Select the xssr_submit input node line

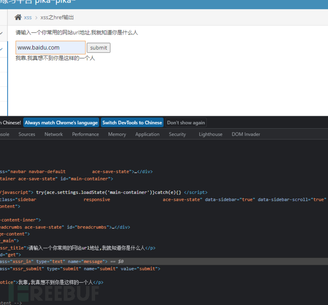pos(80,268)
